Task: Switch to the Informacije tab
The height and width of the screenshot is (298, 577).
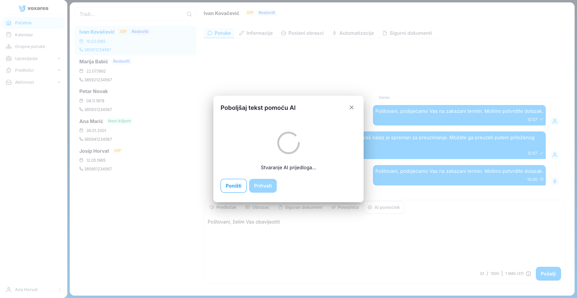Action: pos(256,33)
